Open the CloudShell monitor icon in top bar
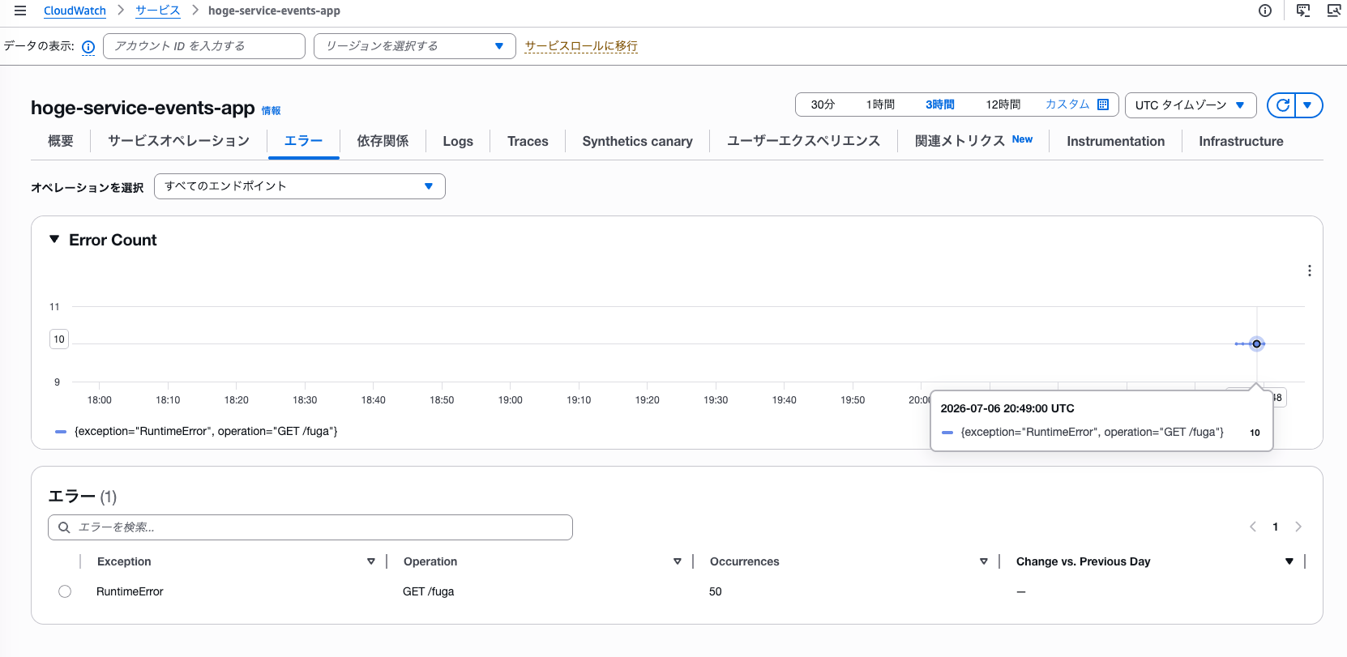 1303,11
